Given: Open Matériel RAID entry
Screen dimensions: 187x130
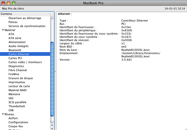Looking at the screenshot, I should 18,90.
